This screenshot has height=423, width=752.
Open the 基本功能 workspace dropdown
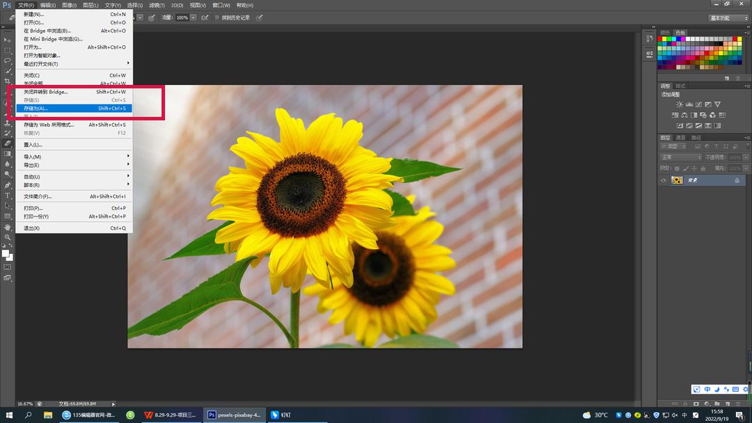728,17
